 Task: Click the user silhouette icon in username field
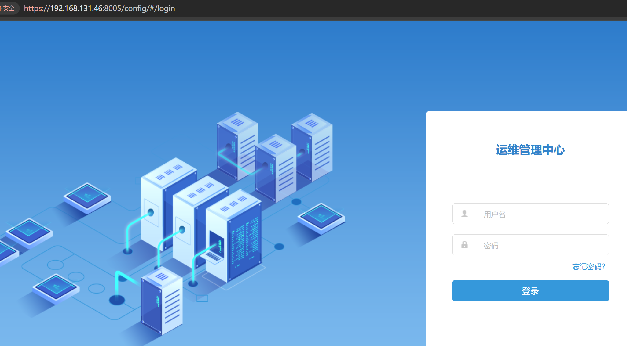click(464, 214)
